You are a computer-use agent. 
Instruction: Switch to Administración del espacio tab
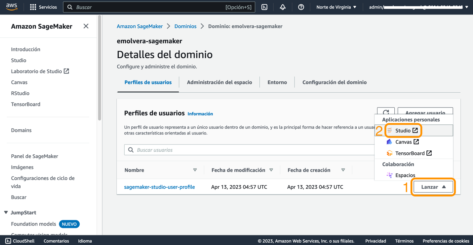pyautogui.click(x=219, y=82)
